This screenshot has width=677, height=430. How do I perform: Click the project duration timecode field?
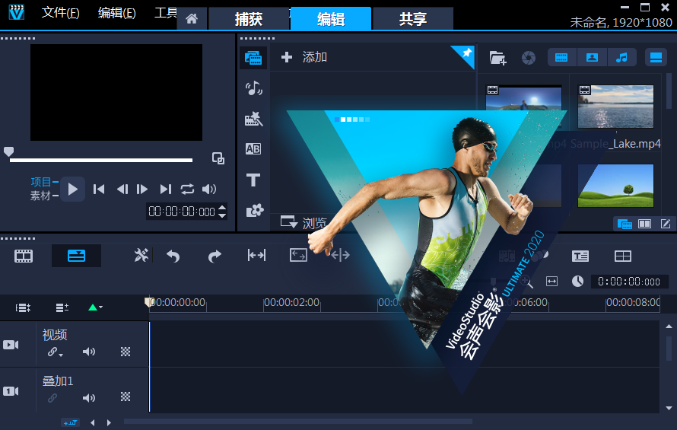[x=629, y=282]
